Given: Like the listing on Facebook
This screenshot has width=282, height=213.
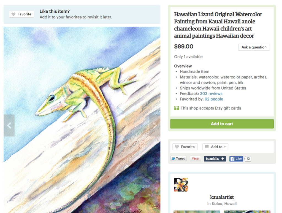Looking at the screenshot, I should [x=236, y=159].
